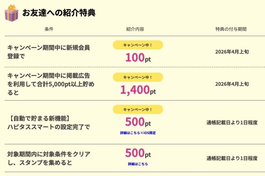Select the 新規会員登録で condition text
Viewport: 265px width, 176px height.
[x=49, y=52]
